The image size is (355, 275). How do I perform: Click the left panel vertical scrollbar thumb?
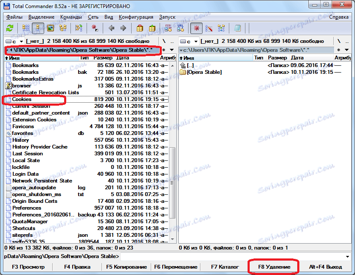coord(172,182)
